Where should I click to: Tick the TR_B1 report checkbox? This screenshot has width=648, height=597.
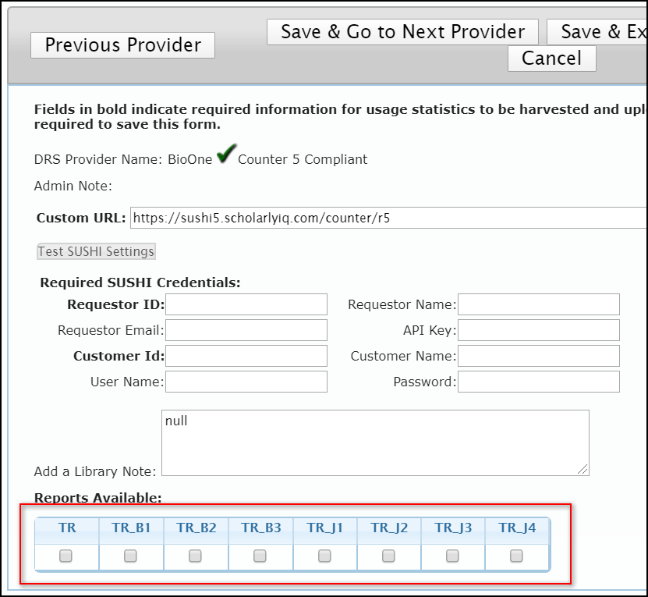coord(131,556)
